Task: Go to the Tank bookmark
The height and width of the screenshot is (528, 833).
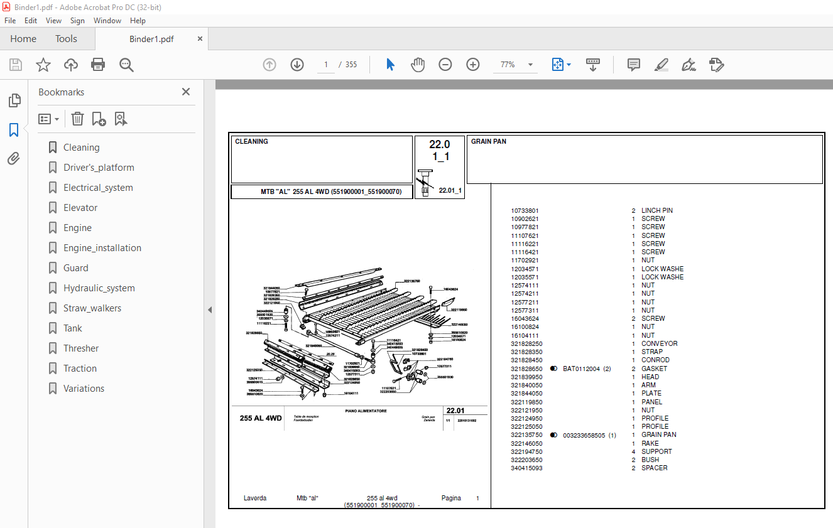Action: (73, 328)
